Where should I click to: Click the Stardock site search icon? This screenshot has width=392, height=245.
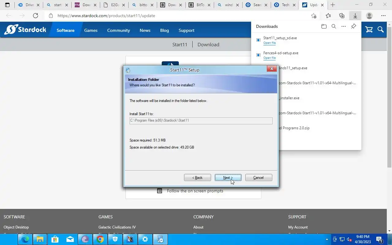pos(381,29)
